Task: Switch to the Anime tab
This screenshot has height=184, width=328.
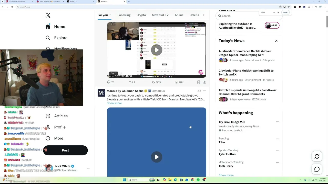Action: [179, 15]
